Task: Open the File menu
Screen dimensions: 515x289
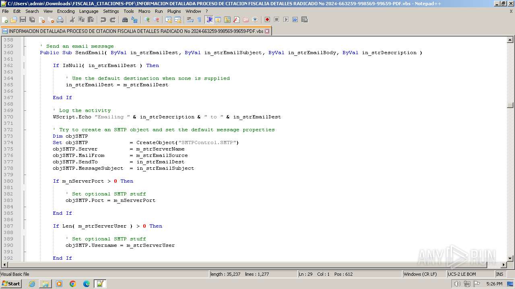Action: 5,11
